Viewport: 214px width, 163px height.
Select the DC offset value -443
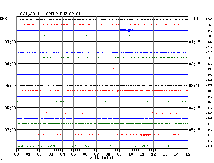(209, 135)
